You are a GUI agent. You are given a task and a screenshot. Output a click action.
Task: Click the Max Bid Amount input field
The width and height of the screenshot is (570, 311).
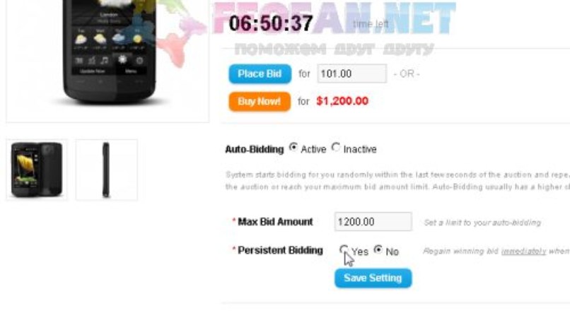[x=373, y=222]
